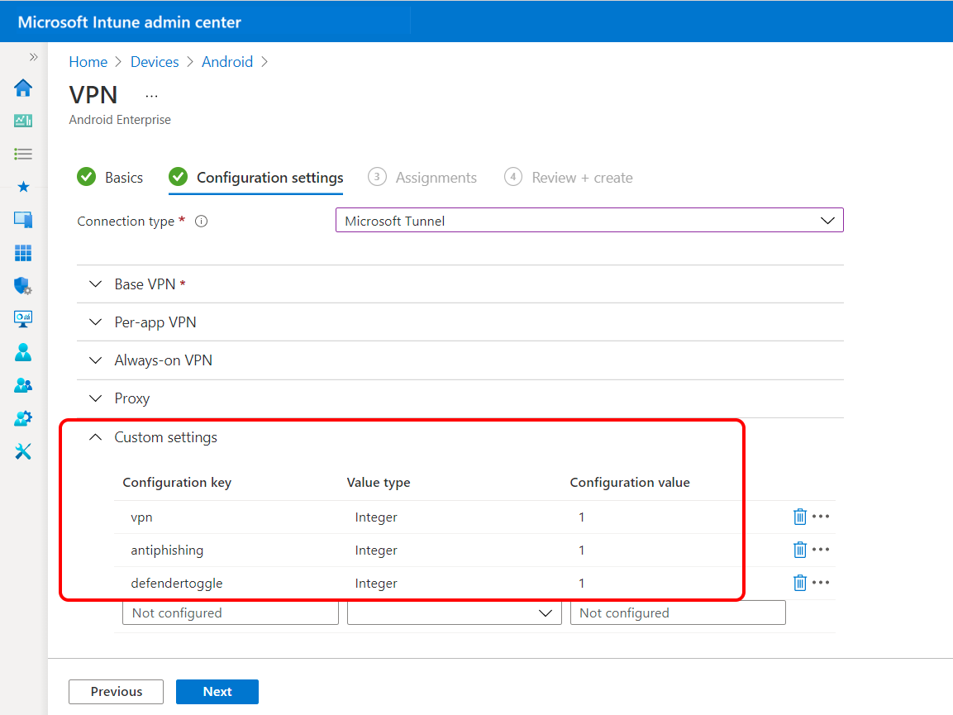This screenshot has height=715, width=953.
Task: Delete the antiphishing custom setting
Action: (x=799, y=549)
